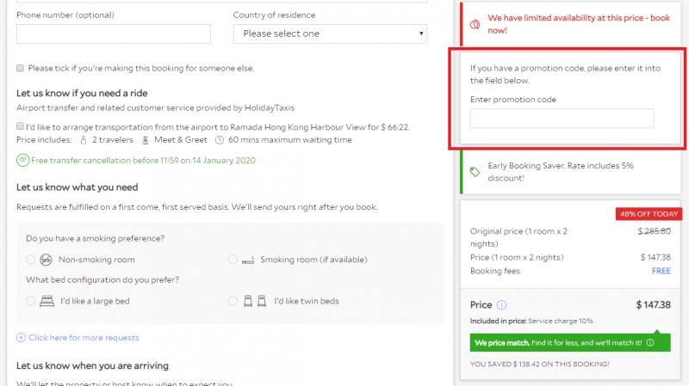Open Click here for more requests link
Viewport: 689px width, 386px height.
[84, 337]
